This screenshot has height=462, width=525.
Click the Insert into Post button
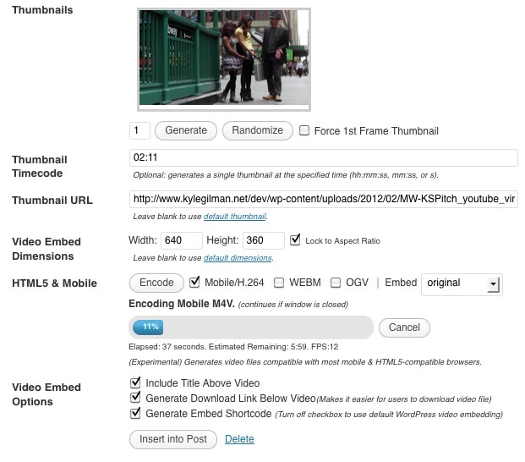(x=173, y=439)
